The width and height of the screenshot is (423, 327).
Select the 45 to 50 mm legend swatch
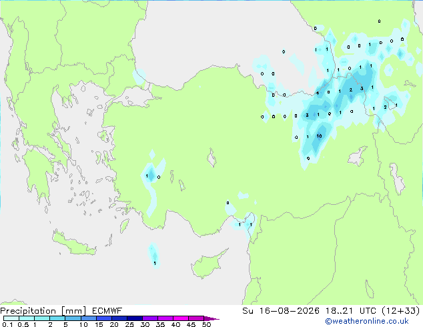pyautogui.click(x=196, y=318)
